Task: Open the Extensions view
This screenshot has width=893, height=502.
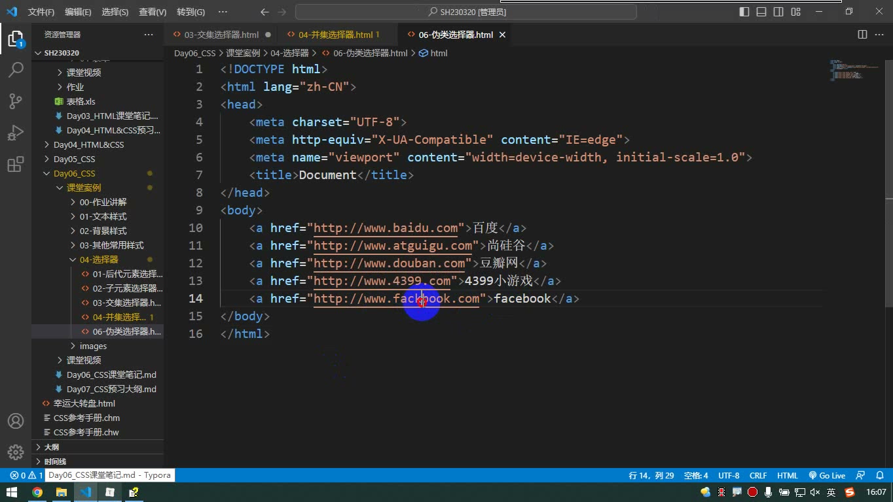Action: [x=16, y=164]
